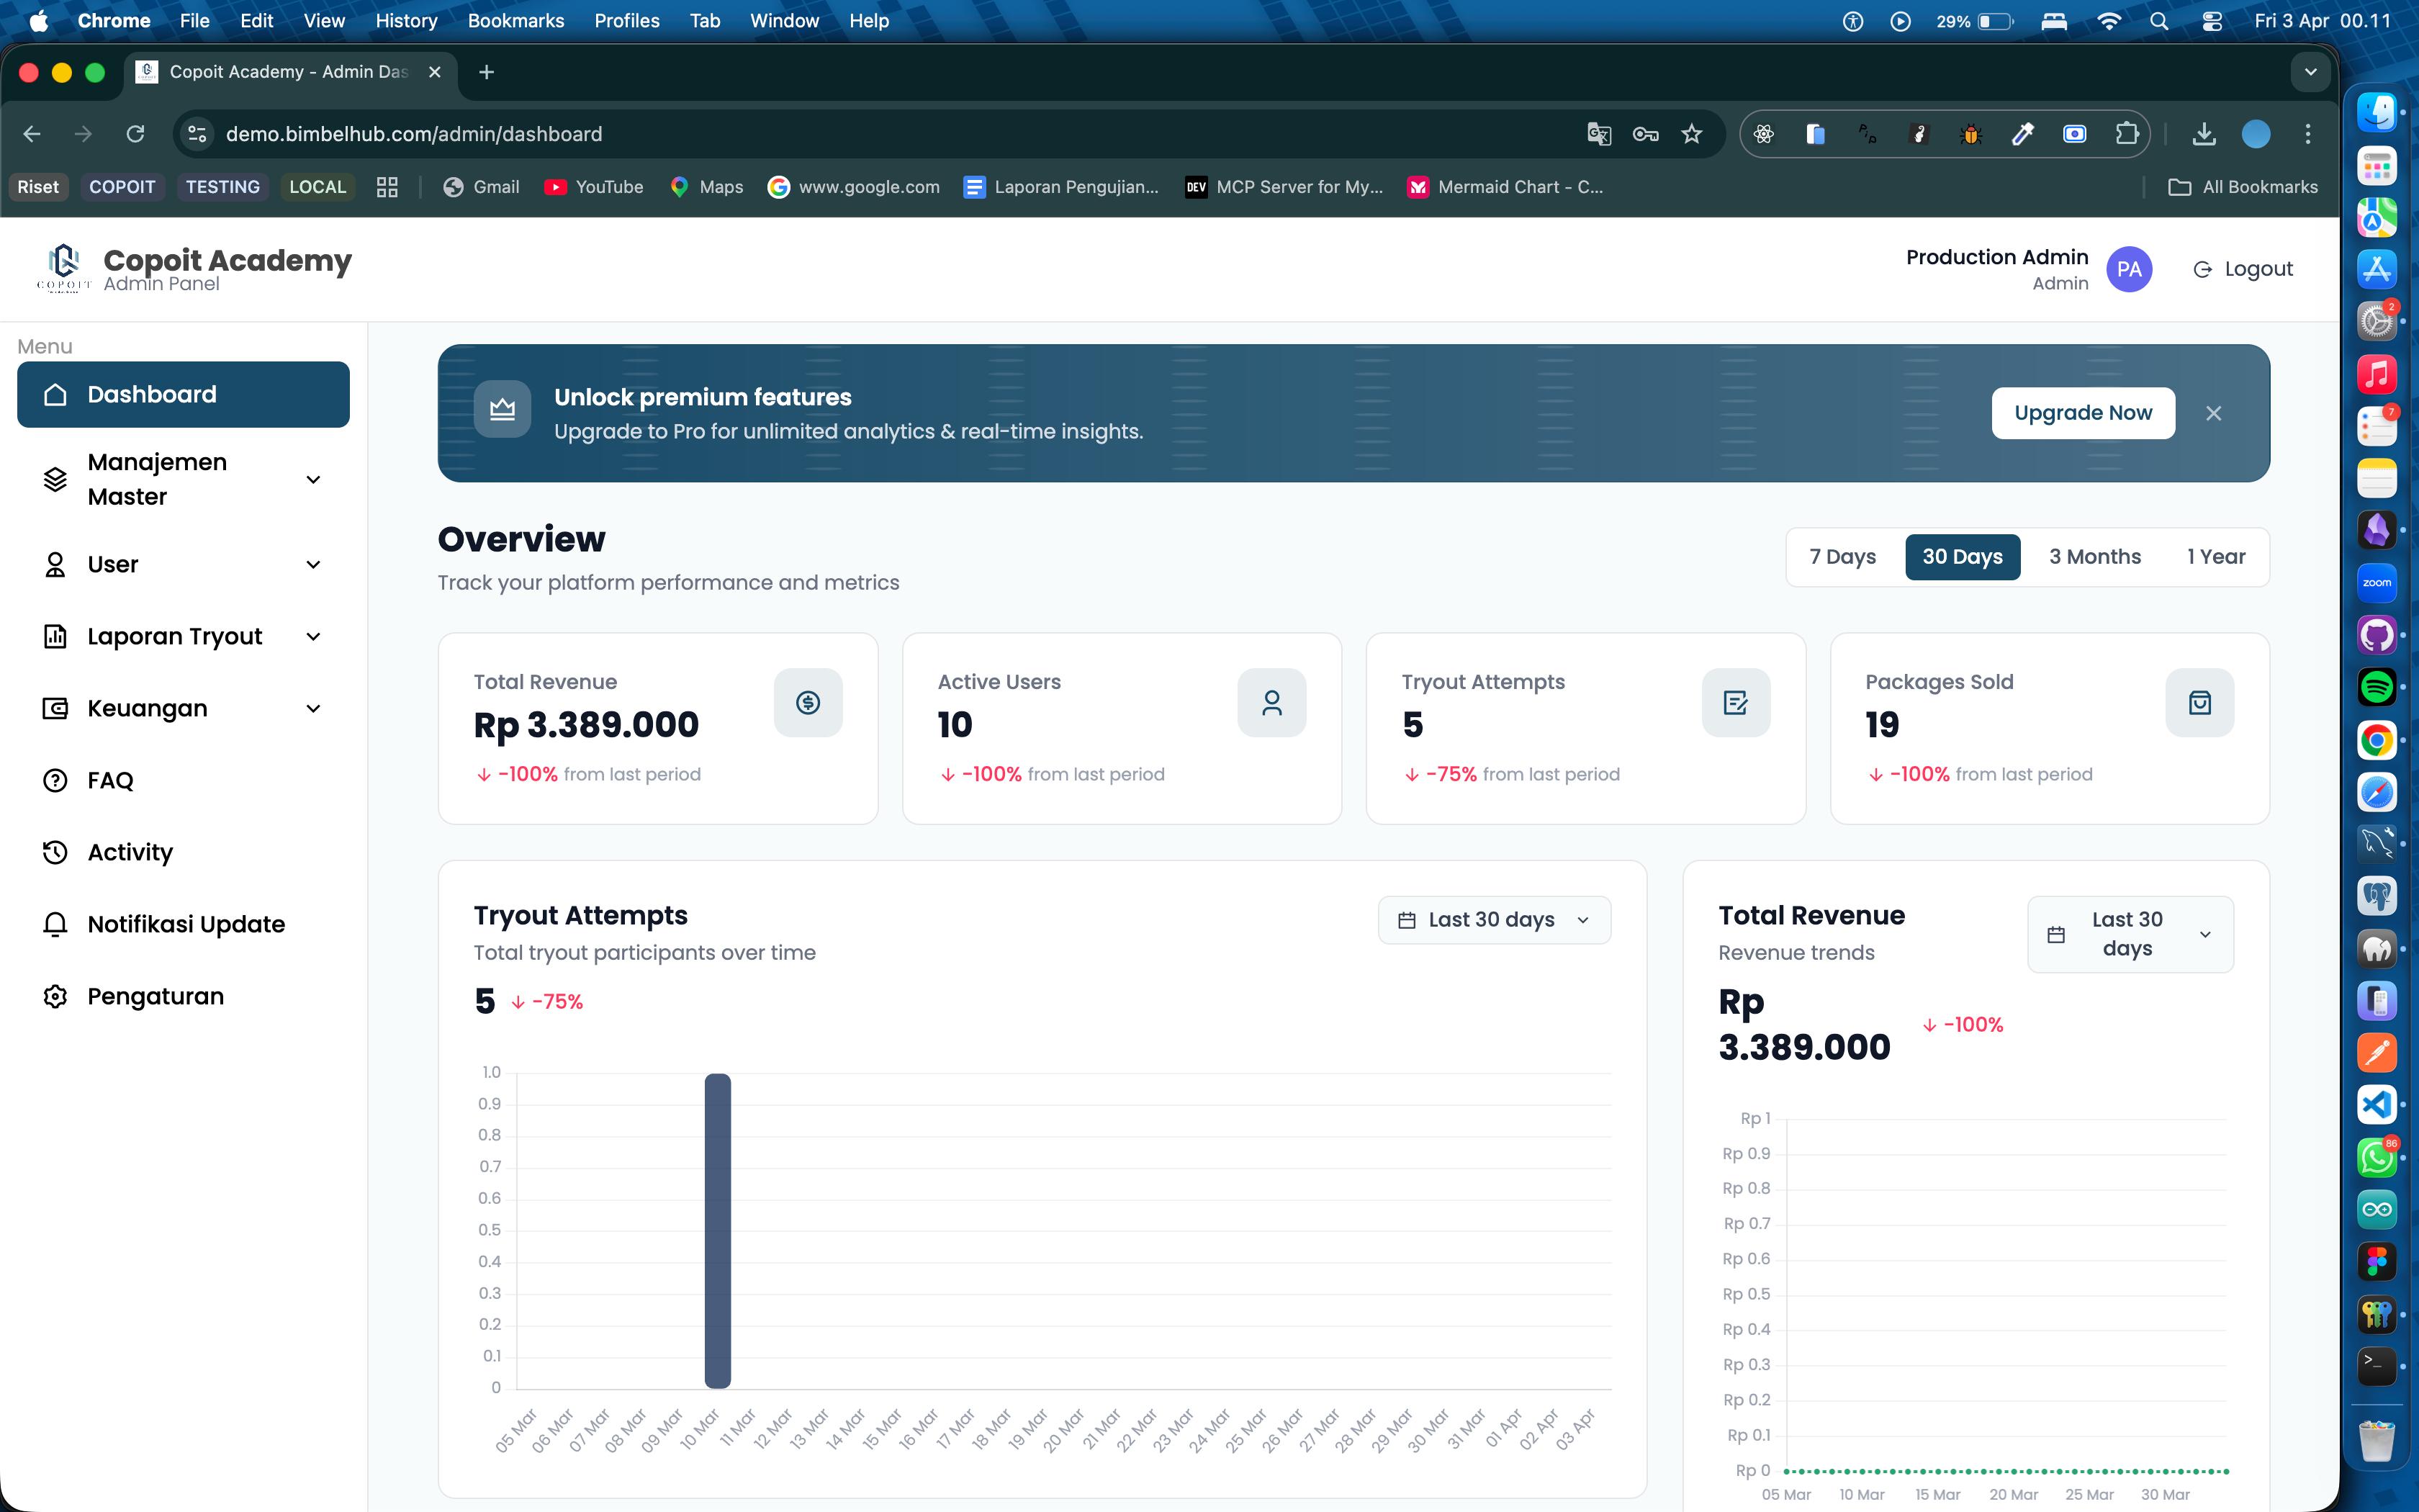Go to Activity in the sidebar

[x=130, y=852]
